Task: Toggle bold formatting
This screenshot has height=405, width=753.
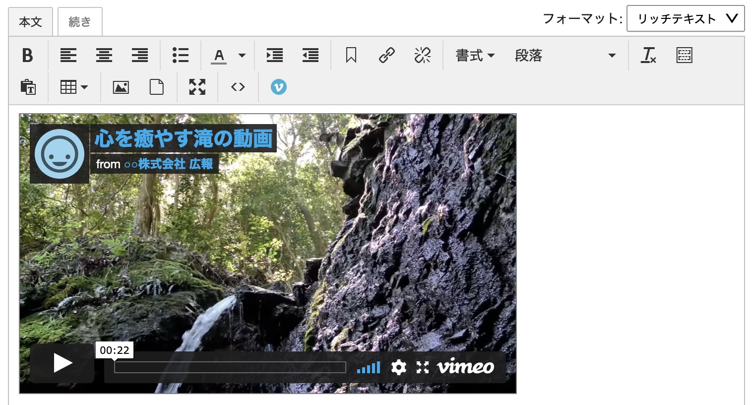Action: tap(28, 55)
